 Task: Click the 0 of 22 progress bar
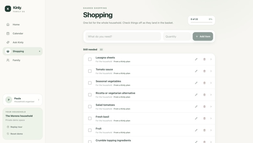[202, 22]
